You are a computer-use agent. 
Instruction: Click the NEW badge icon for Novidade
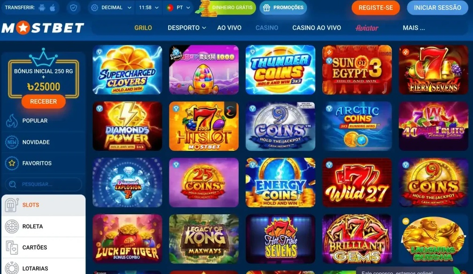point(12,142)
